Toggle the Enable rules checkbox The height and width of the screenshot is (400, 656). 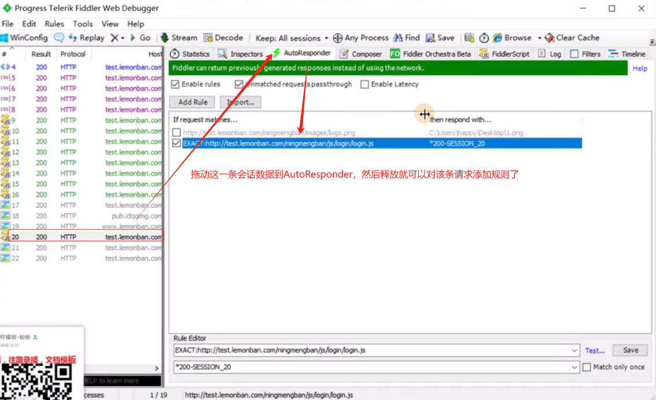(x=175, y=84)
